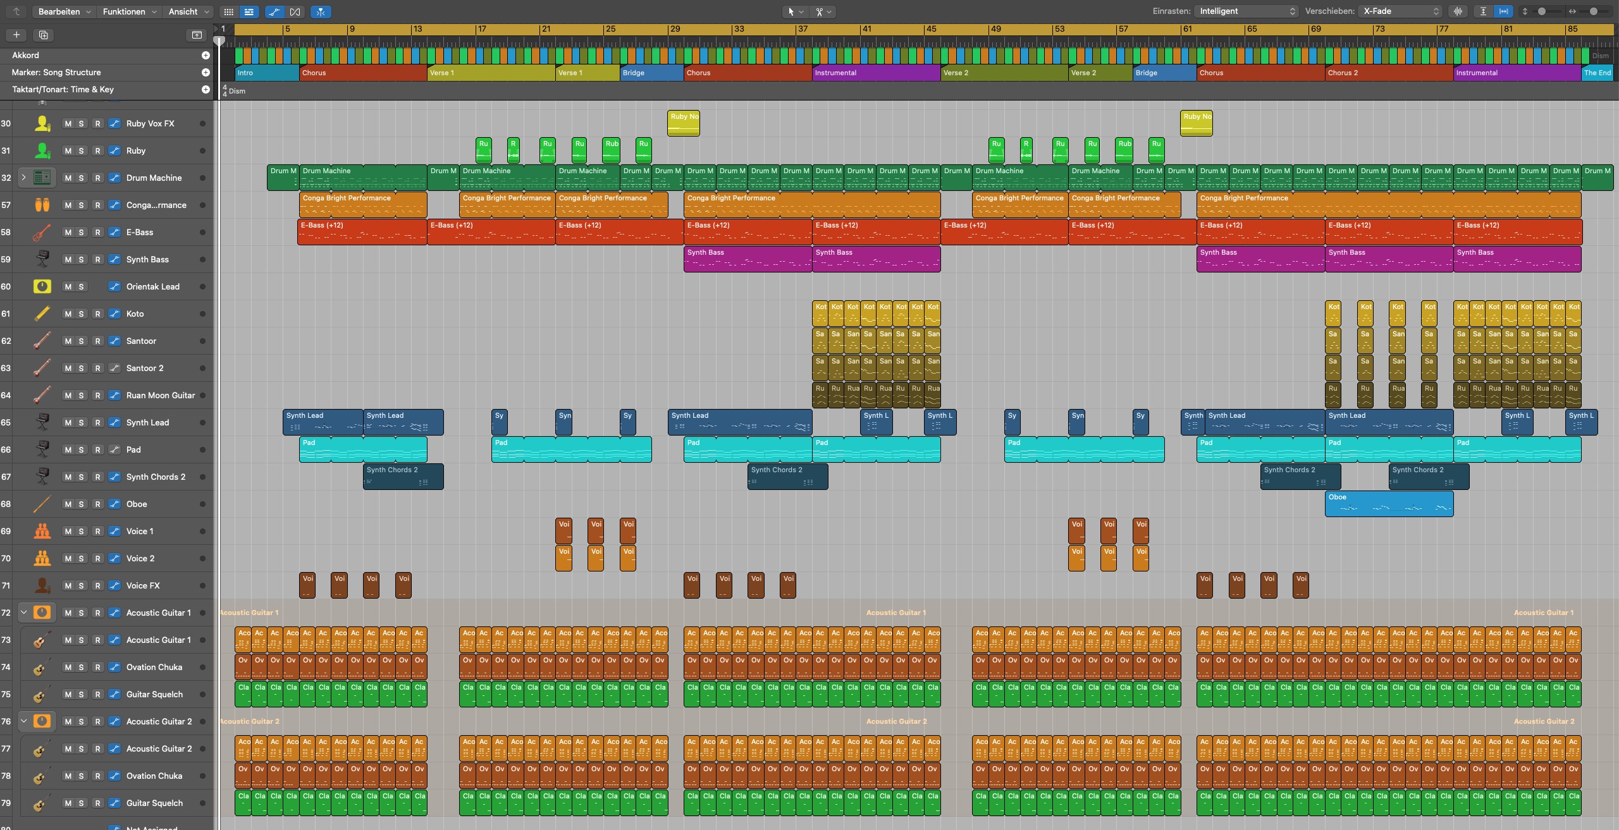Mute the Synth Bass track
The width and height of the screenshot is (1619, 830).
pos(68,260)
